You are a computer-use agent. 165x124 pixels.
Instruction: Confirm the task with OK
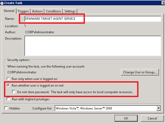tap(126, 118)
